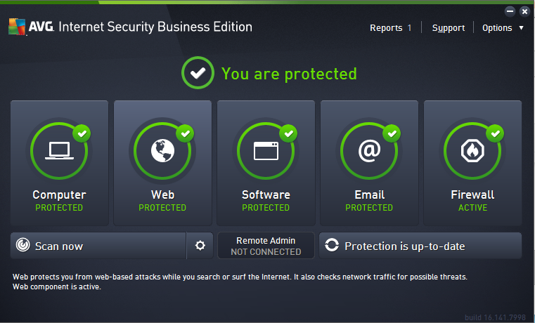The height and width of the screenshot is (323, 535).
Task: Click the Software tile label
Action: tap(266, 195)
